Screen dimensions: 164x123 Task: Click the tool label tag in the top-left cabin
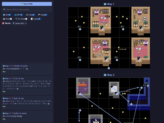[x=108, y=16]
